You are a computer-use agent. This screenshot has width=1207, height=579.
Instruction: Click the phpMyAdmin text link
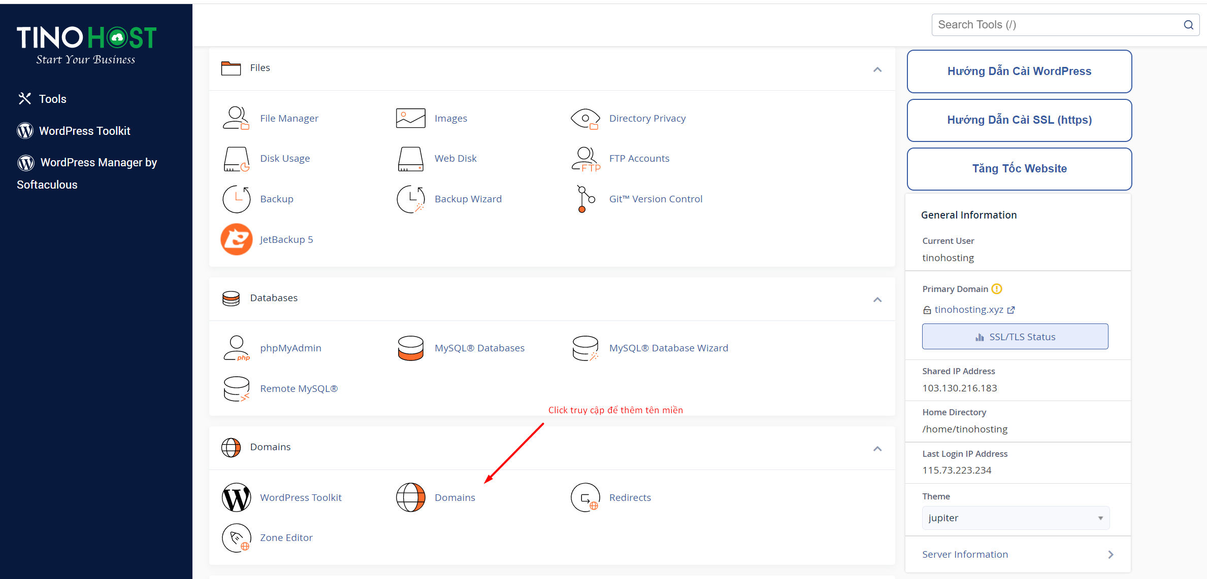click(x=290, y=348)
